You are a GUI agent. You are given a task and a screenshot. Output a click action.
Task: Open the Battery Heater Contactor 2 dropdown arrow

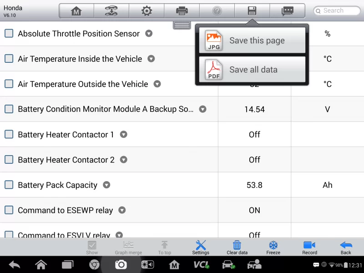tap(123, 160)
